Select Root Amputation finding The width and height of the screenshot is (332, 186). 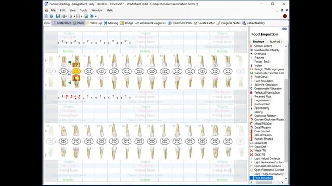coord(264,81)
